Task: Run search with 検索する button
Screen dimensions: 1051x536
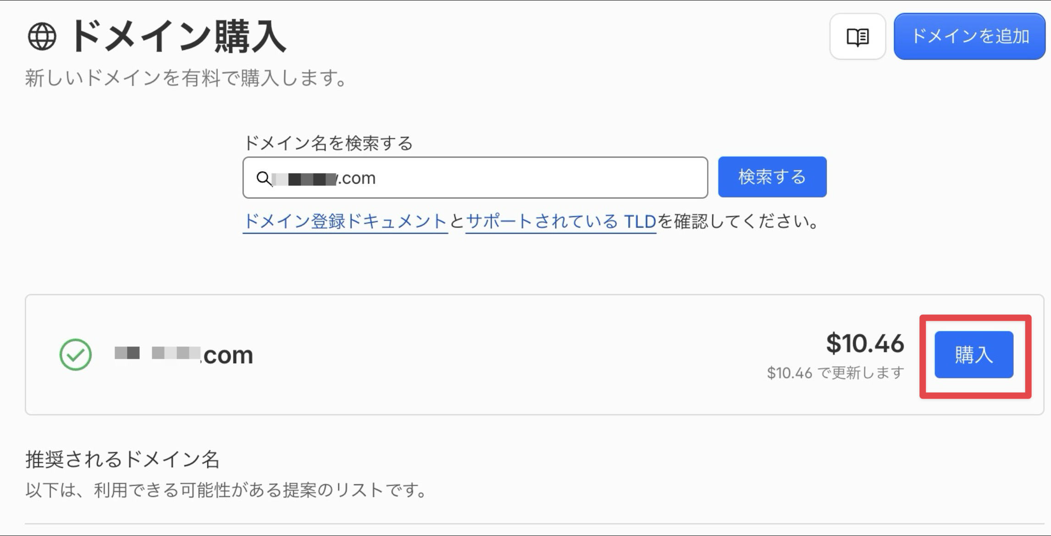Action: pyautogui.click(x=772, y=177)
